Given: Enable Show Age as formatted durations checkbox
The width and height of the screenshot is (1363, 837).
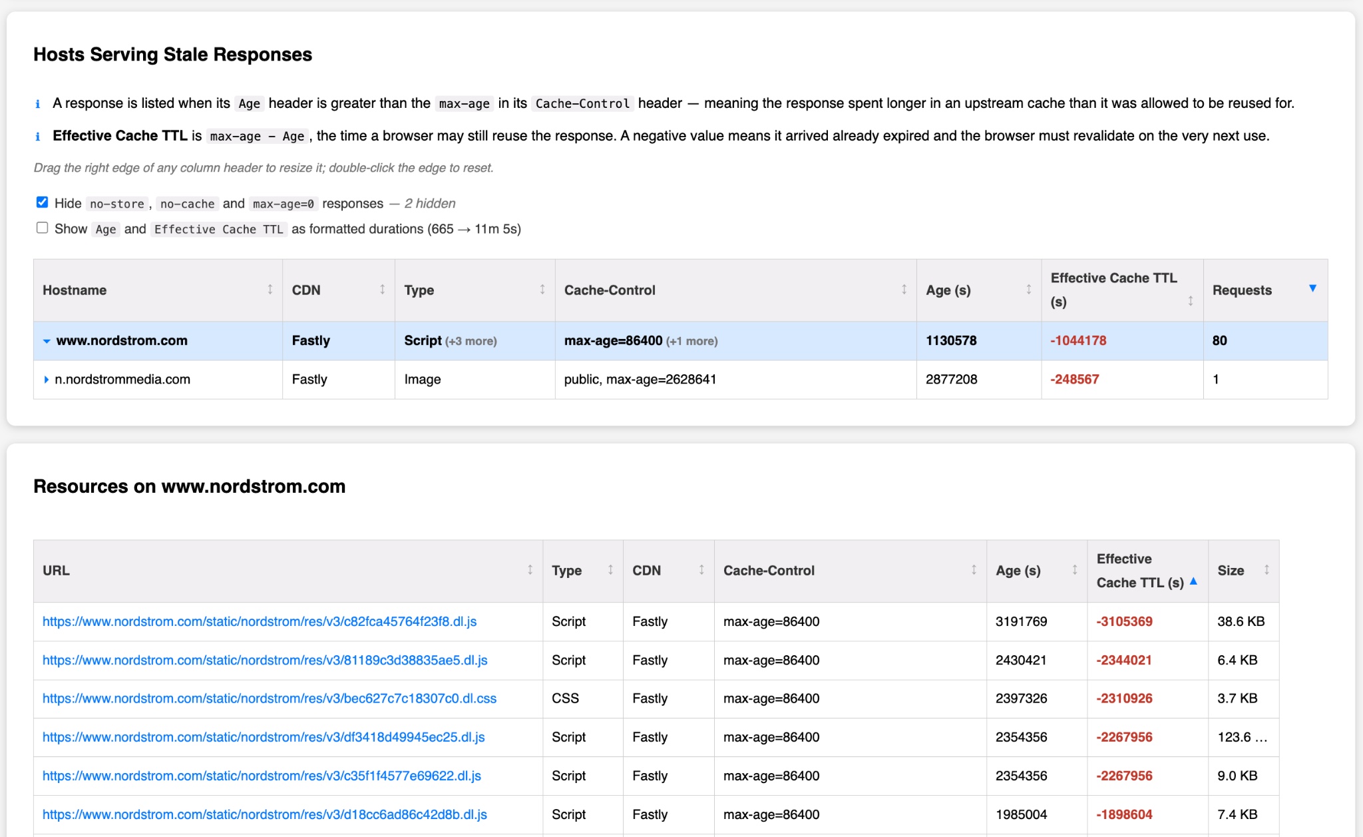Looking at the screenshot, I should [42, 228].
